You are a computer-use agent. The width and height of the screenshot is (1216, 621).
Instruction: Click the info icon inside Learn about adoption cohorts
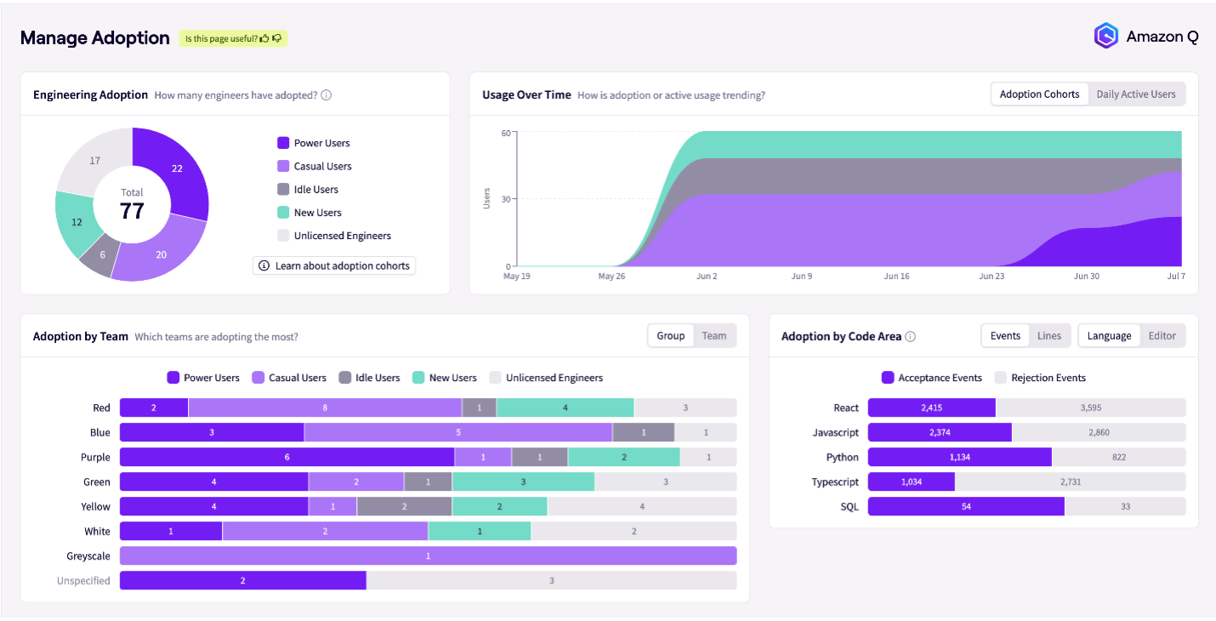coord(264,265)
